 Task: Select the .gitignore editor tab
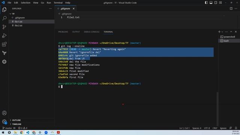coord(65,9)
